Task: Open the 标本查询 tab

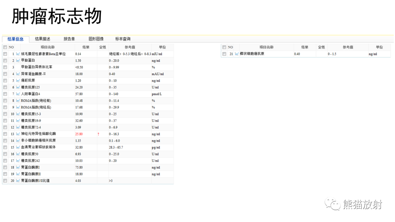Action: pyautogui.click(x=123, y=39)
